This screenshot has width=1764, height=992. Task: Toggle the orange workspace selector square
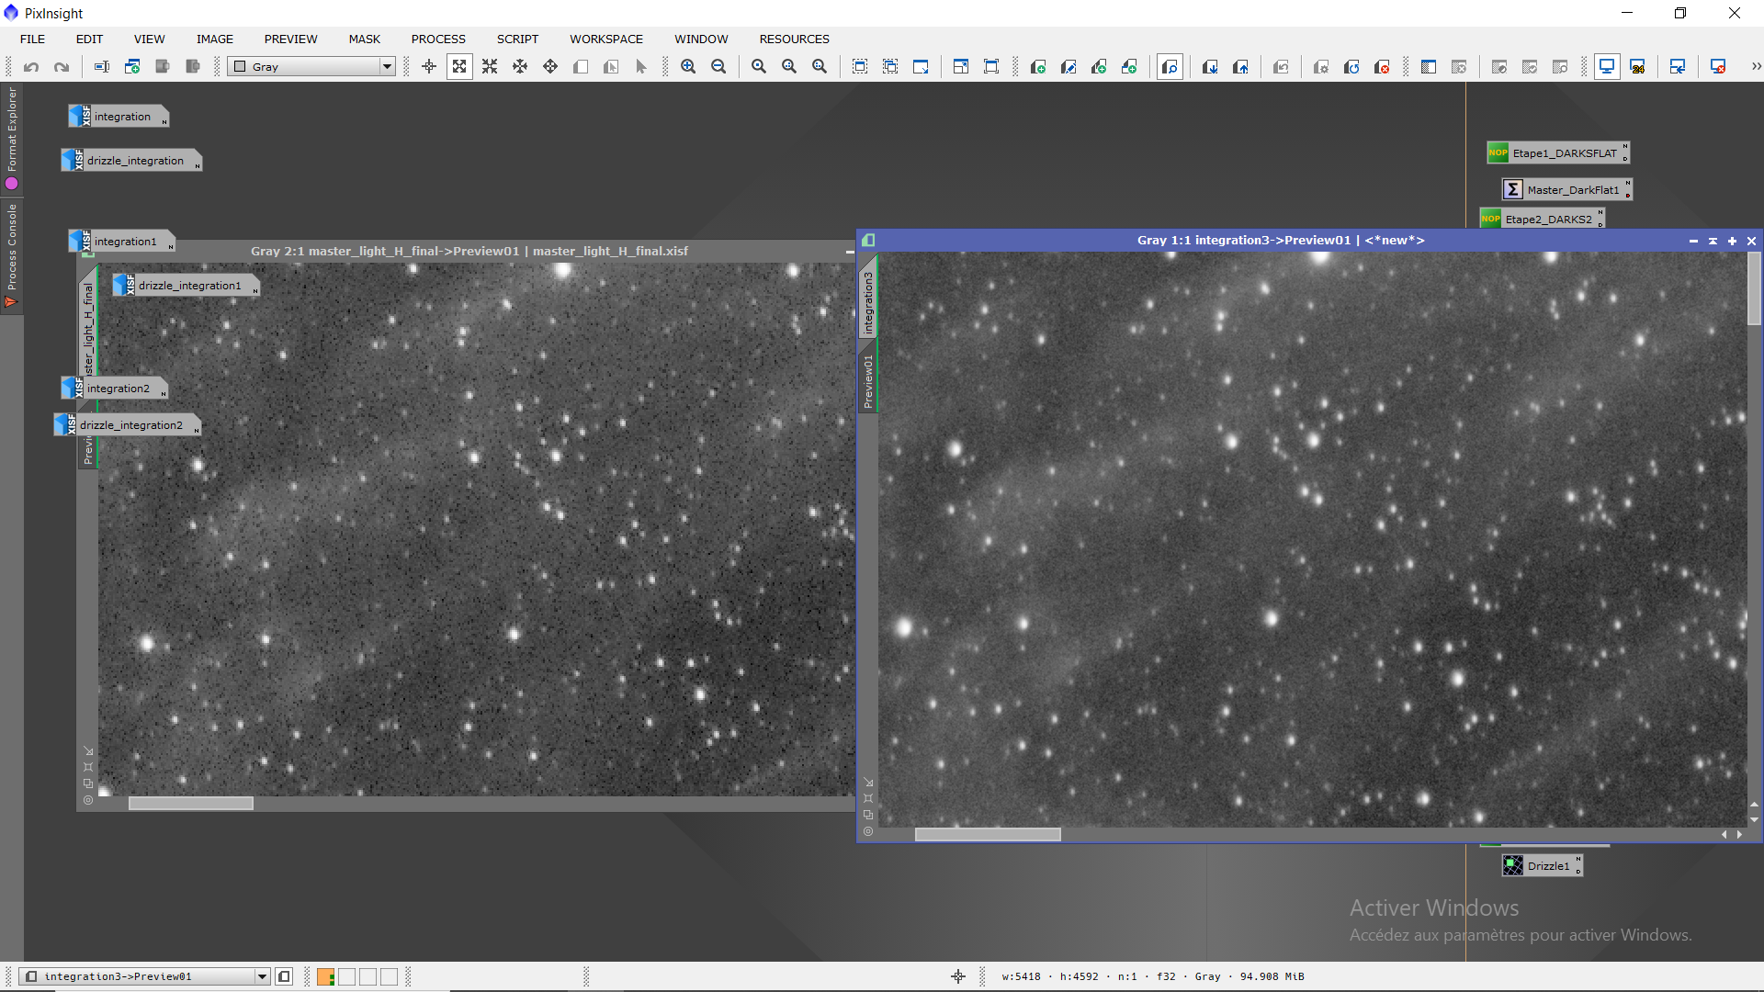pos(325,976)
